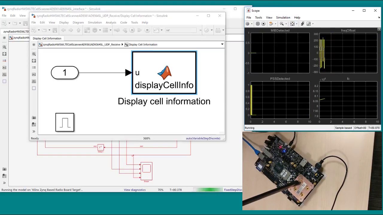383x215 pixels.
Task: Click the Back navigation arrow in the toolbar
Action: pos(63,30)
